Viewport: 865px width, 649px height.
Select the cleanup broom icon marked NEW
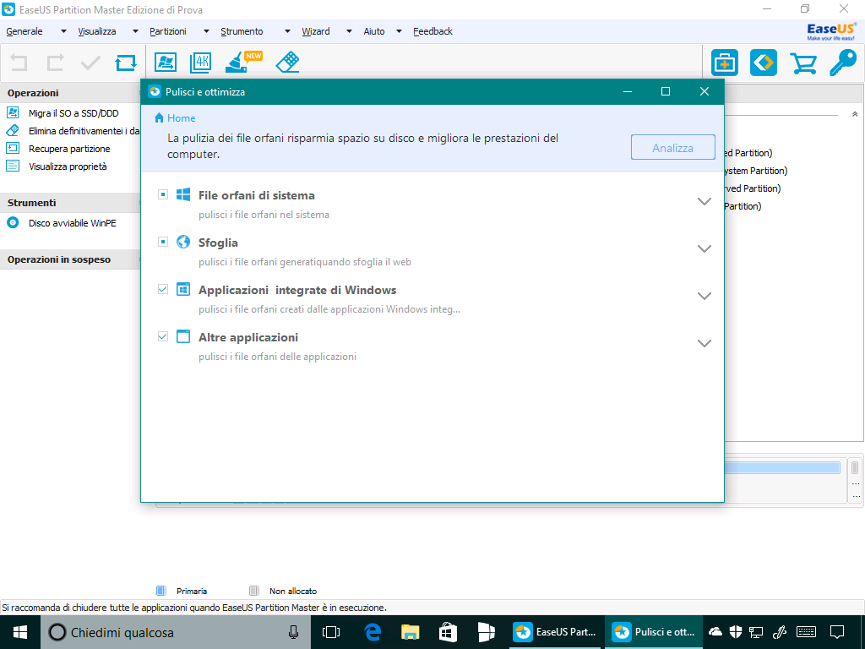coord(242,62)
